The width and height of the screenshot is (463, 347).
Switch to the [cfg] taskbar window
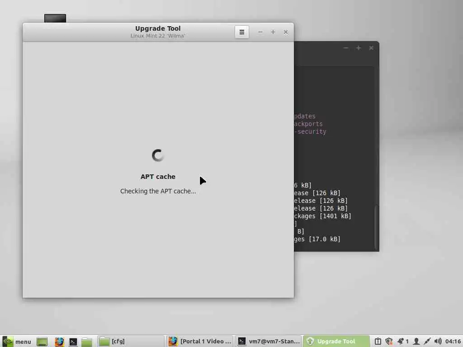[x=131, y=342]
